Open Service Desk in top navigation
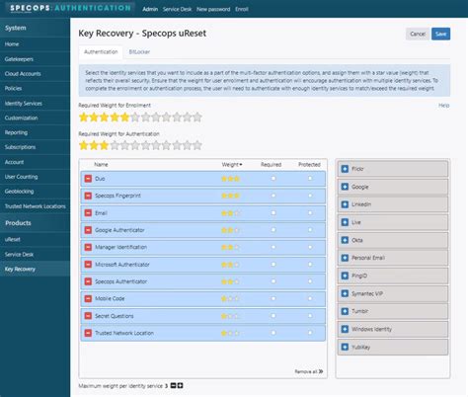 click(x=177, y=9)
